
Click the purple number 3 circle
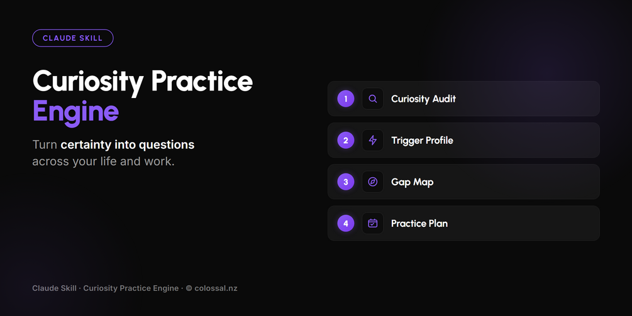(x=346, y=182)
